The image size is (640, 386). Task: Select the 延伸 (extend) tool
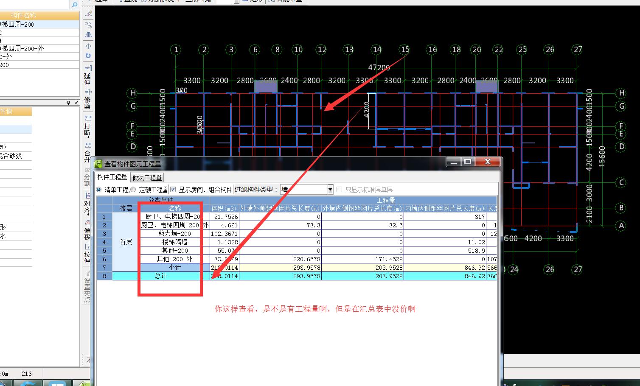[x=87, y=76]
